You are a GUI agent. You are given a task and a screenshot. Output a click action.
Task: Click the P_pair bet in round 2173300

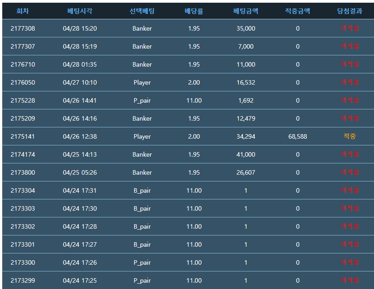pos(142,262)
